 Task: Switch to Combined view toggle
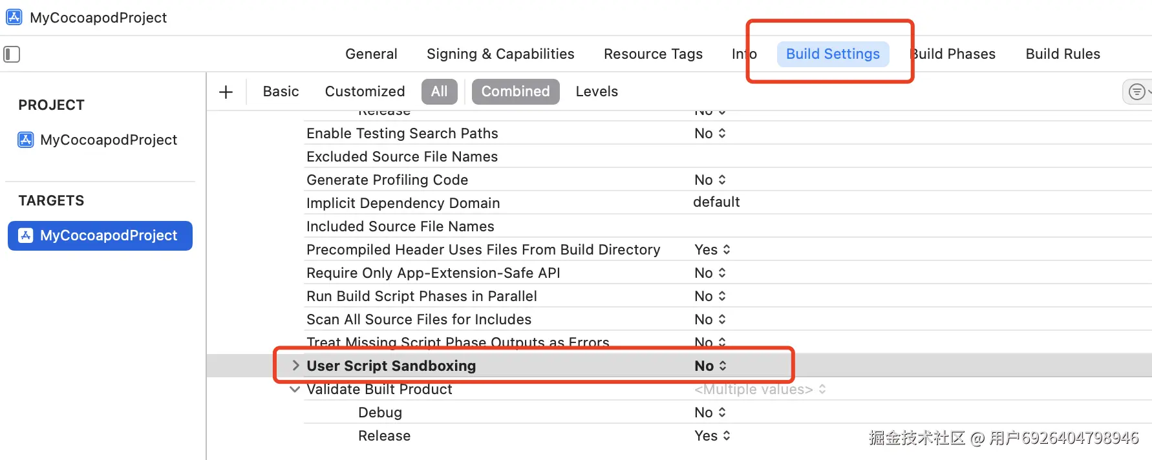point(515,92)
